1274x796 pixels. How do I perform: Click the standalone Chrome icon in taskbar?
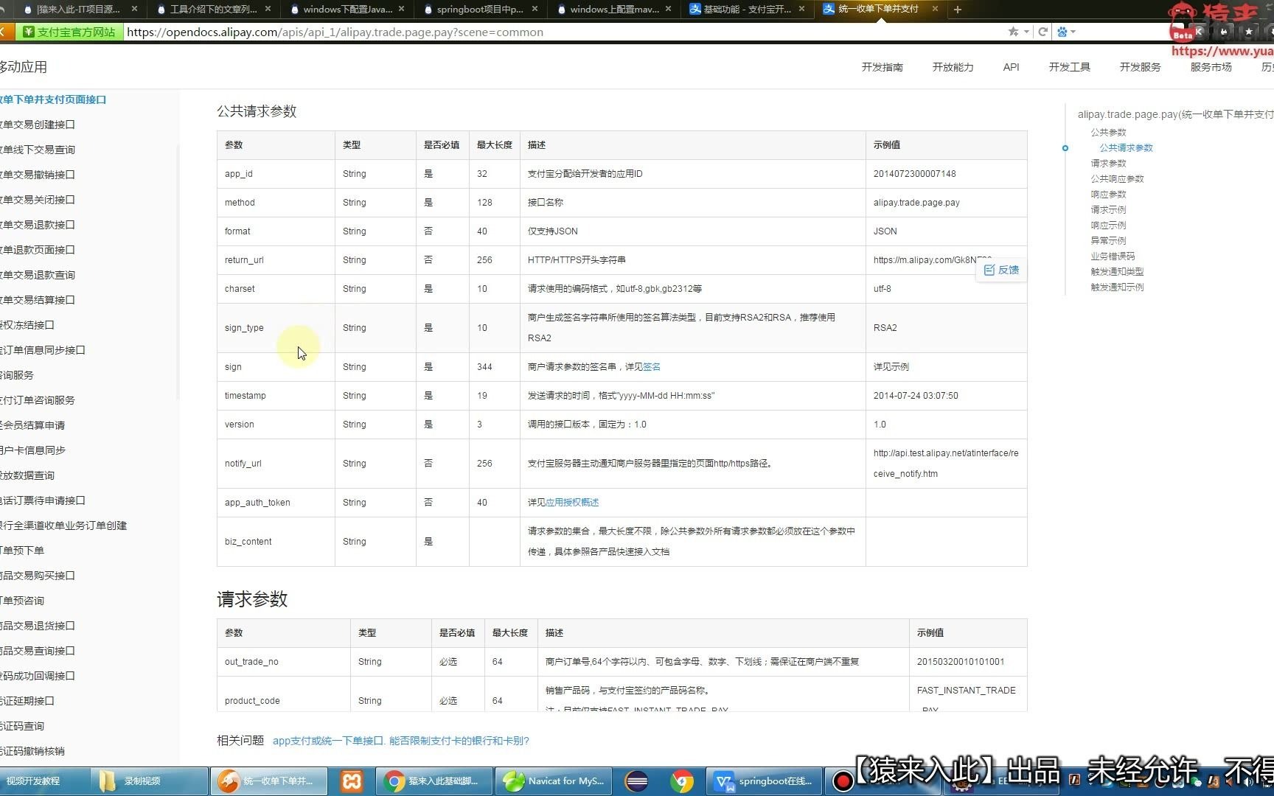pos(682,781)
